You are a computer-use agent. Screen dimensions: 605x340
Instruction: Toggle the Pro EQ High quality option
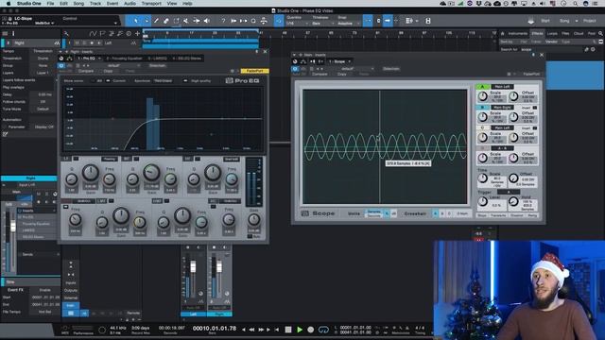point(185,81)
